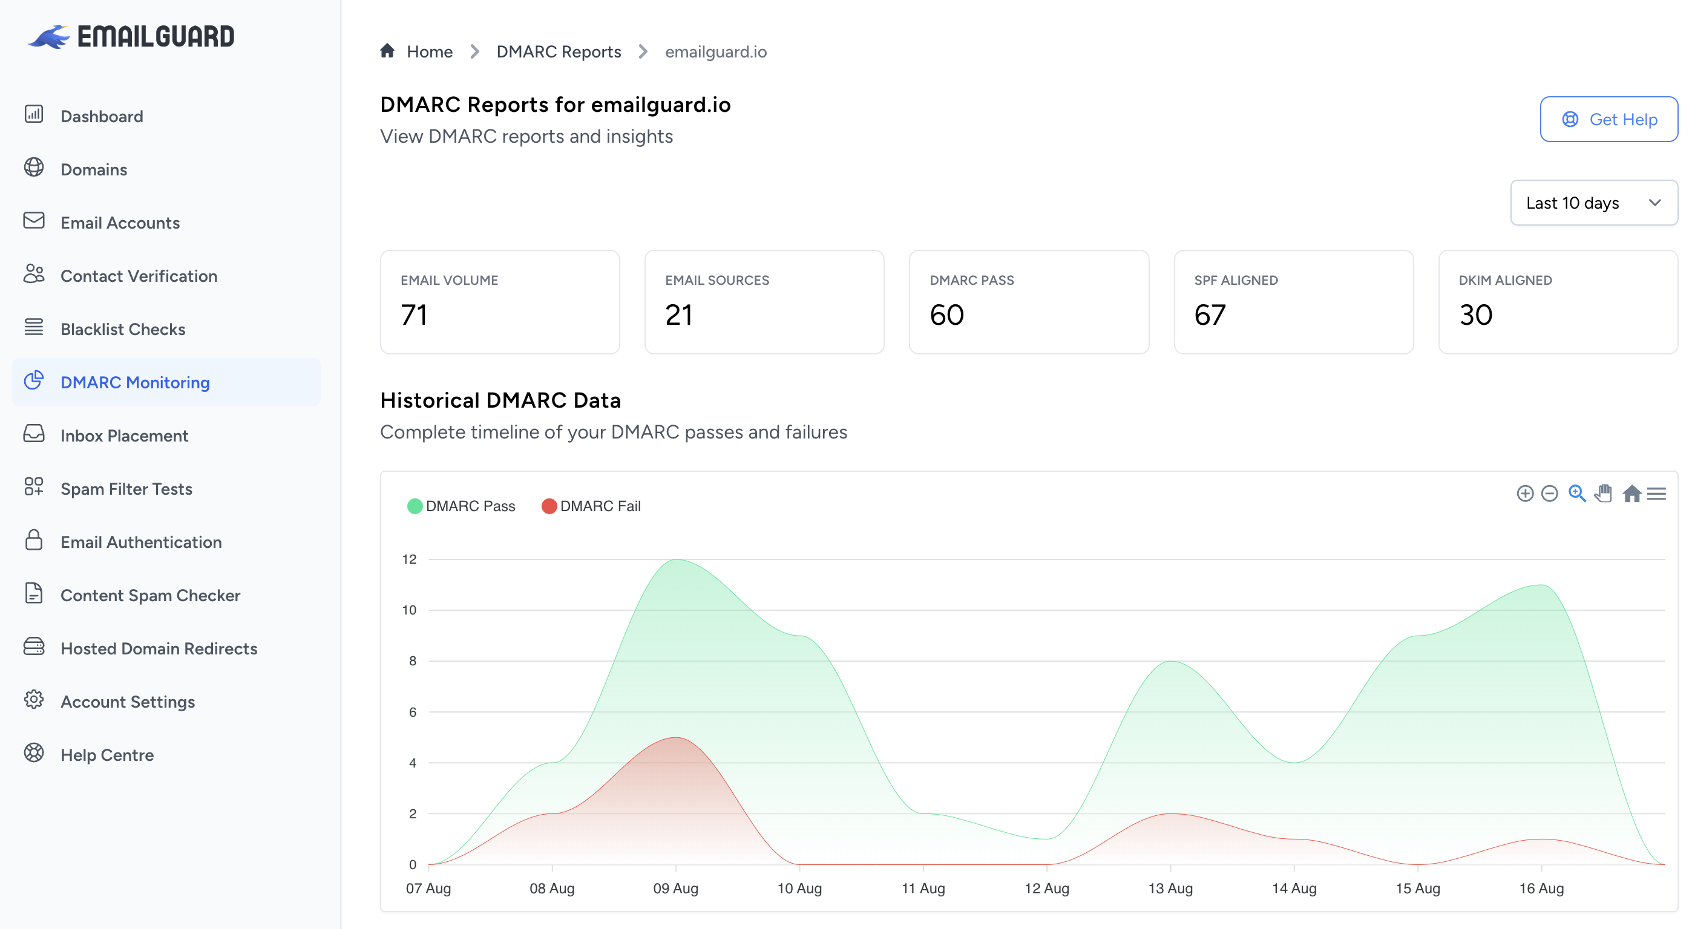Go to Hosted Domain Redirects
1692x929 pixels.
click(166, 648)
